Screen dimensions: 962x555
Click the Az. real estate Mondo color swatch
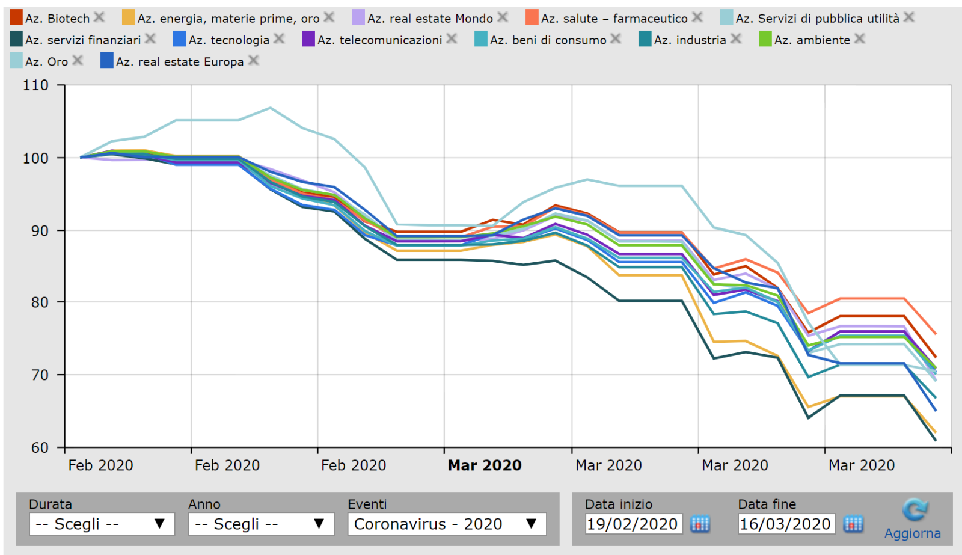point(358,17)
